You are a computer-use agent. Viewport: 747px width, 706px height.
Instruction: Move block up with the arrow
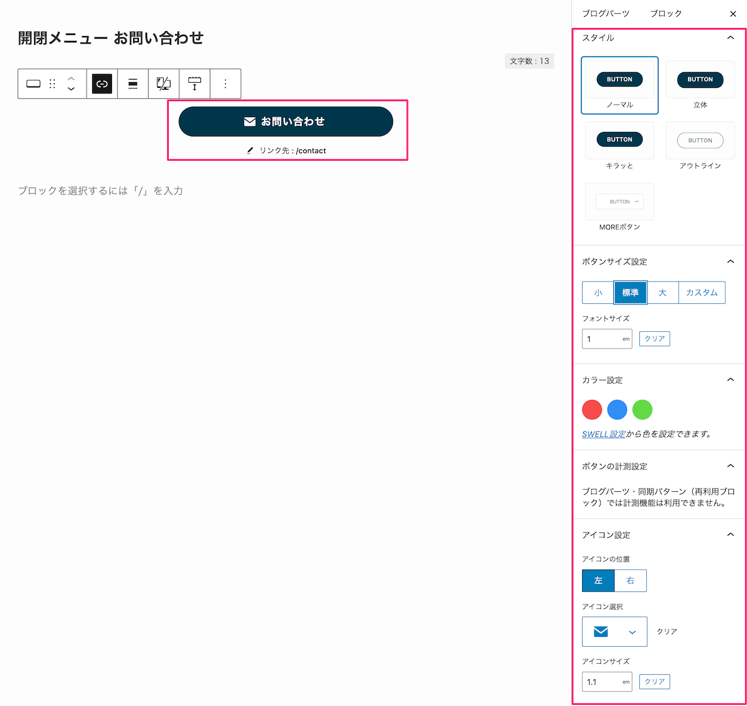point(71,78)
